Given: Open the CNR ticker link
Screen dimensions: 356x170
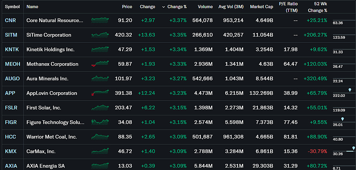Looking at the screenshot, I should [x=10, y=21].
